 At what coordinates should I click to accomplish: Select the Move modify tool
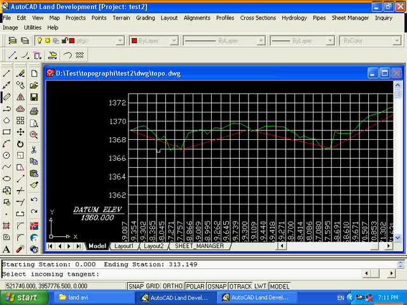point(20,132)
